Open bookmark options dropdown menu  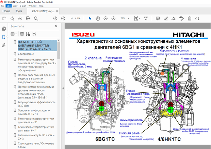click(x=14, y=34)
